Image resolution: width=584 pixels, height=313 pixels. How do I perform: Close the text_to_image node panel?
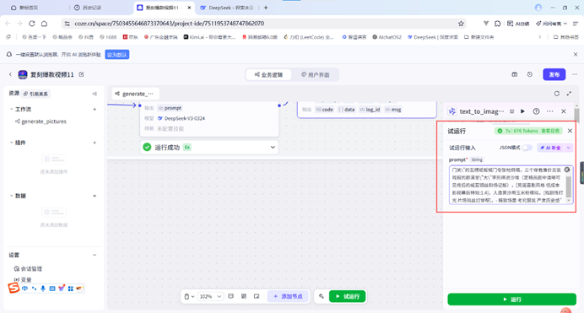point(564,111)
